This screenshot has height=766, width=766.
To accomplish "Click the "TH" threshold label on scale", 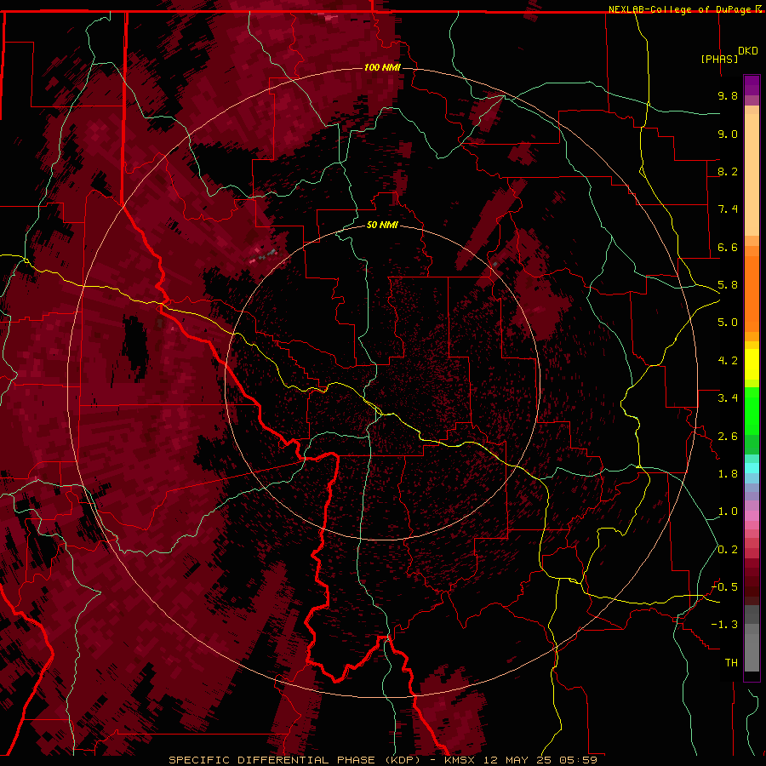I will tap(731, 663).
